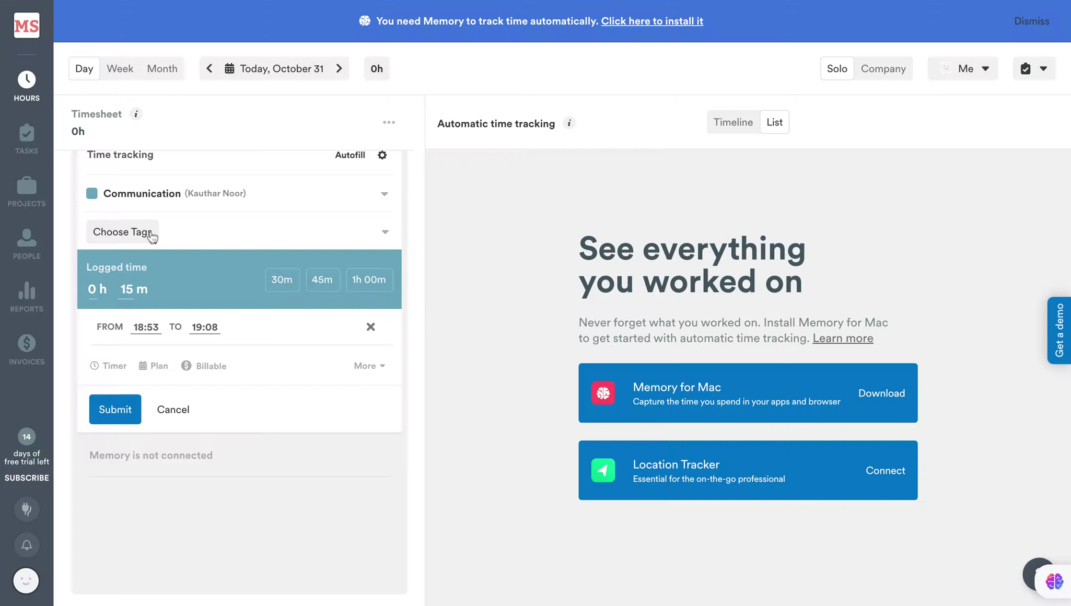1071x606 pixels.
Task: Click Today, October 31 date label
Action: pyautogui.click(x=282, y=68)
